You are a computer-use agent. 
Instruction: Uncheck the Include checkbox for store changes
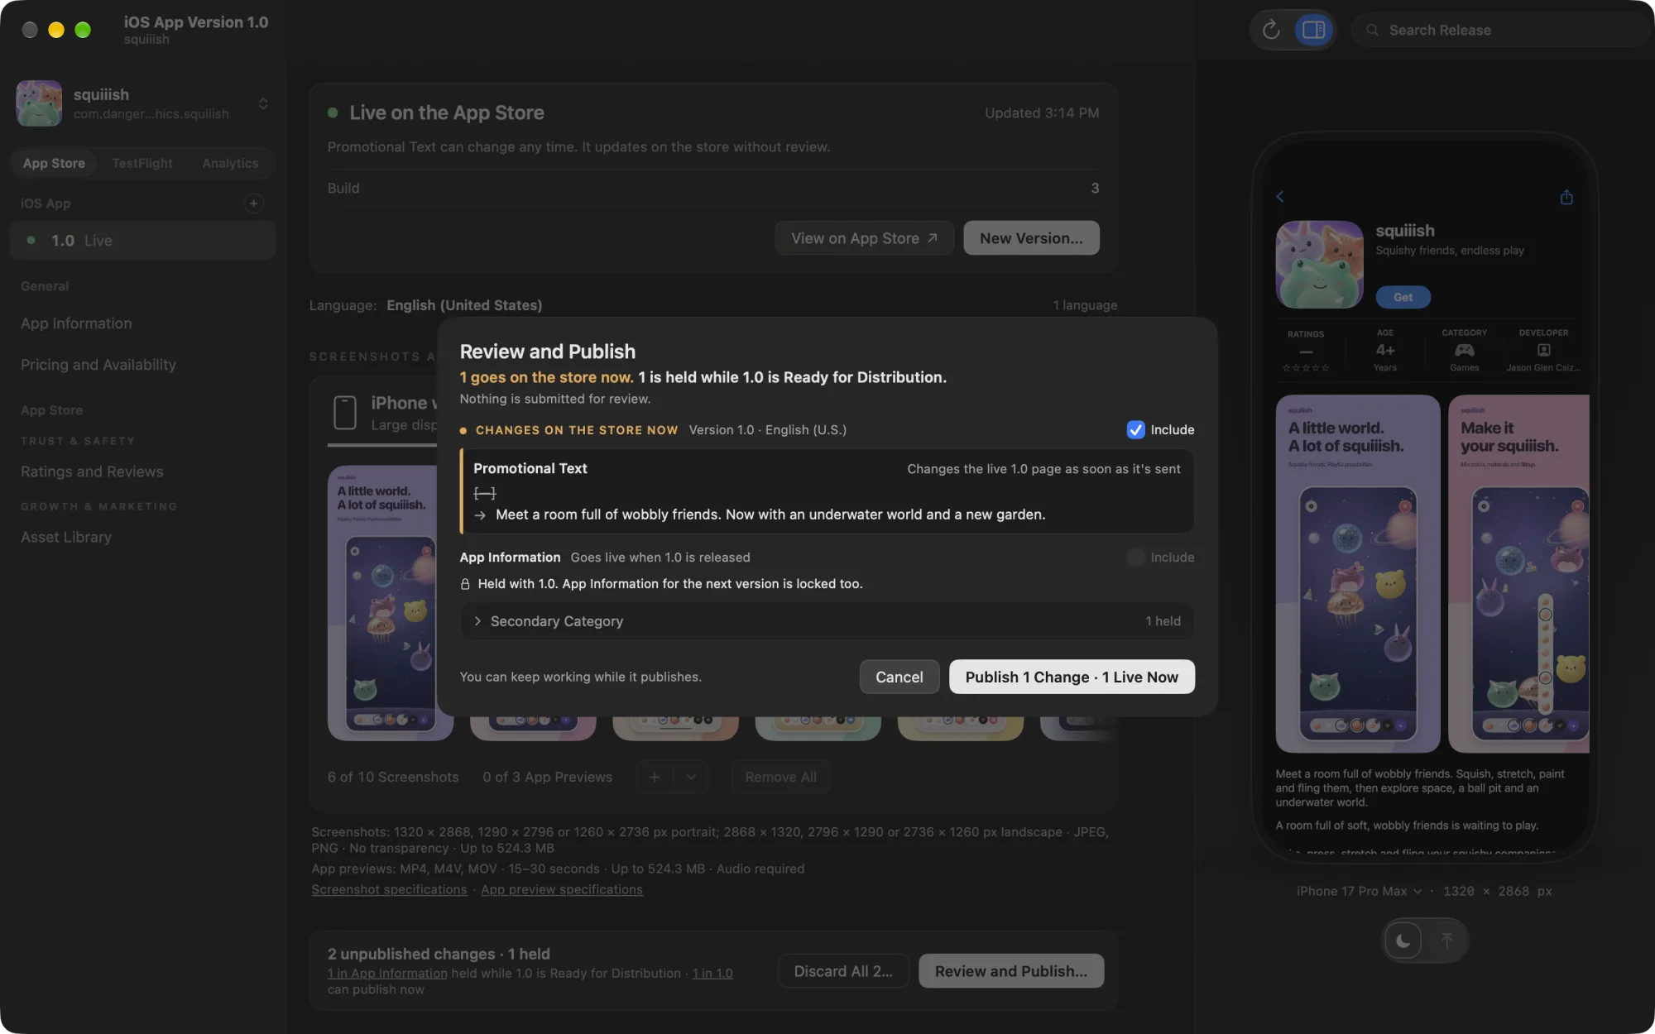point(1135,429)
